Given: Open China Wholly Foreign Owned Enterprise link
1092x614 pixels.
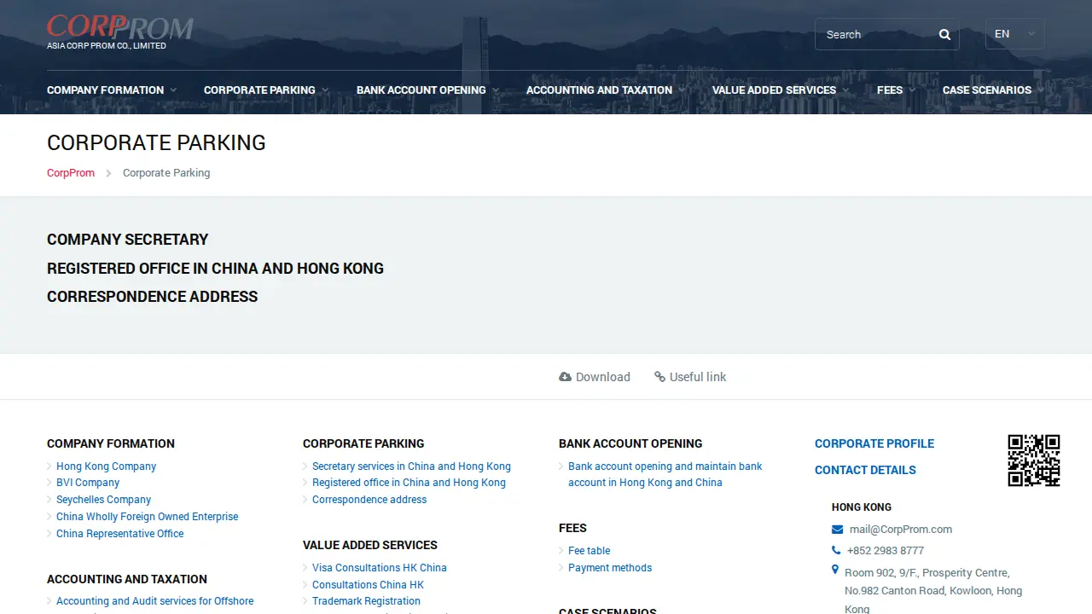Looking at the screenshot, I should pyautogui.click(x=147, y=517).
